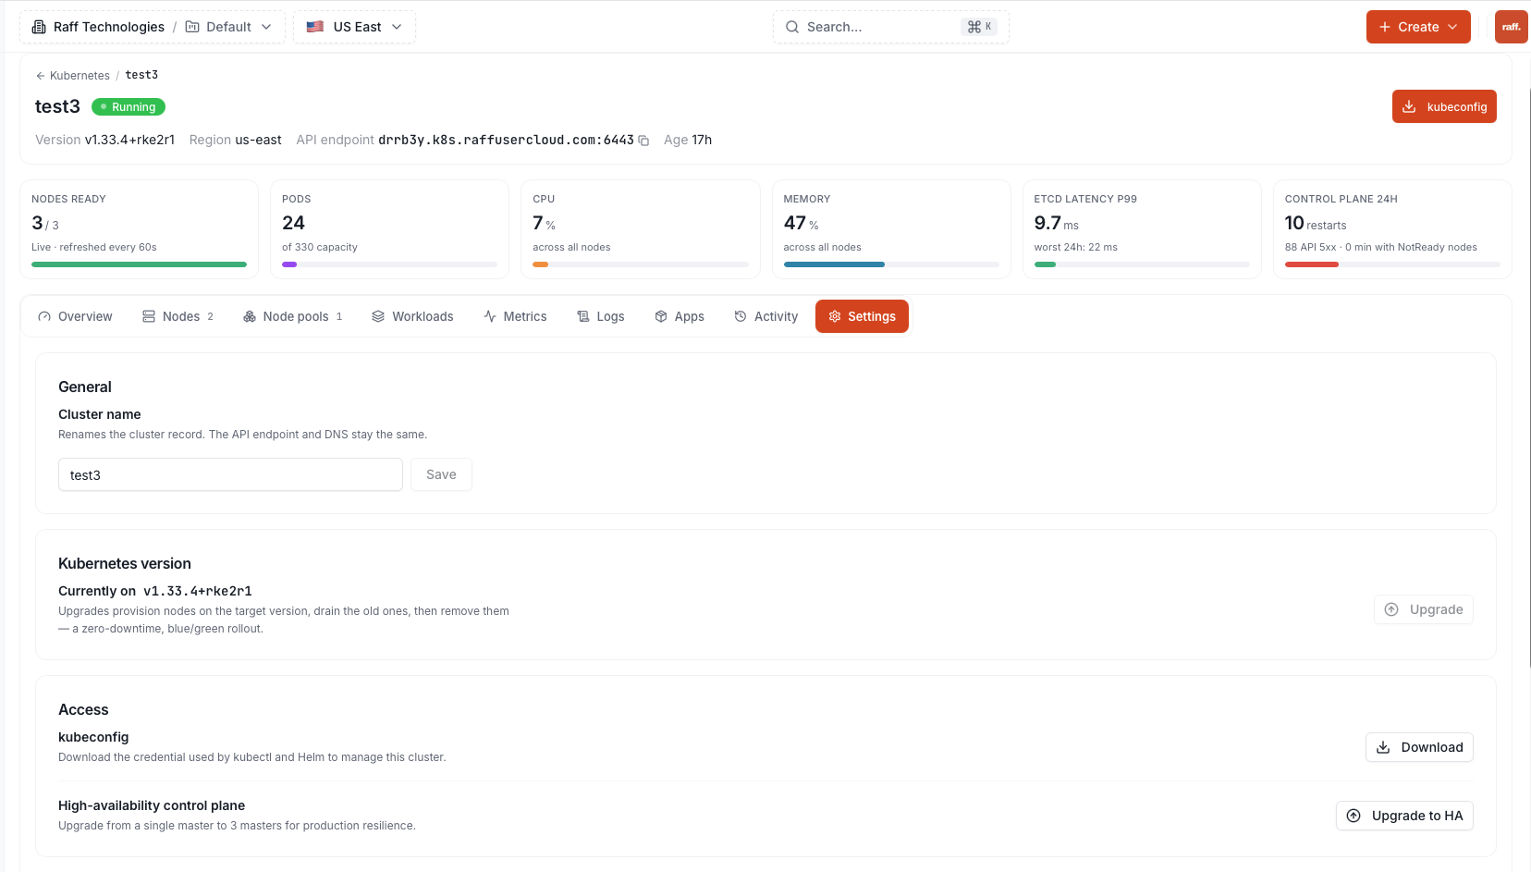Click the Upgrade Kubernetes version button
Viewport: 1531px width, 872px height.
click(x=1424, y=609)
